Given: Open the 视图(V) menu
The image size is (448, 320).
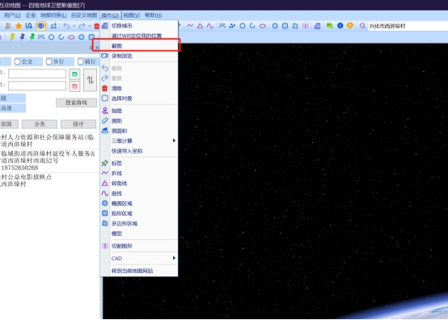Looking at the screenshot, I should (132, 15).
